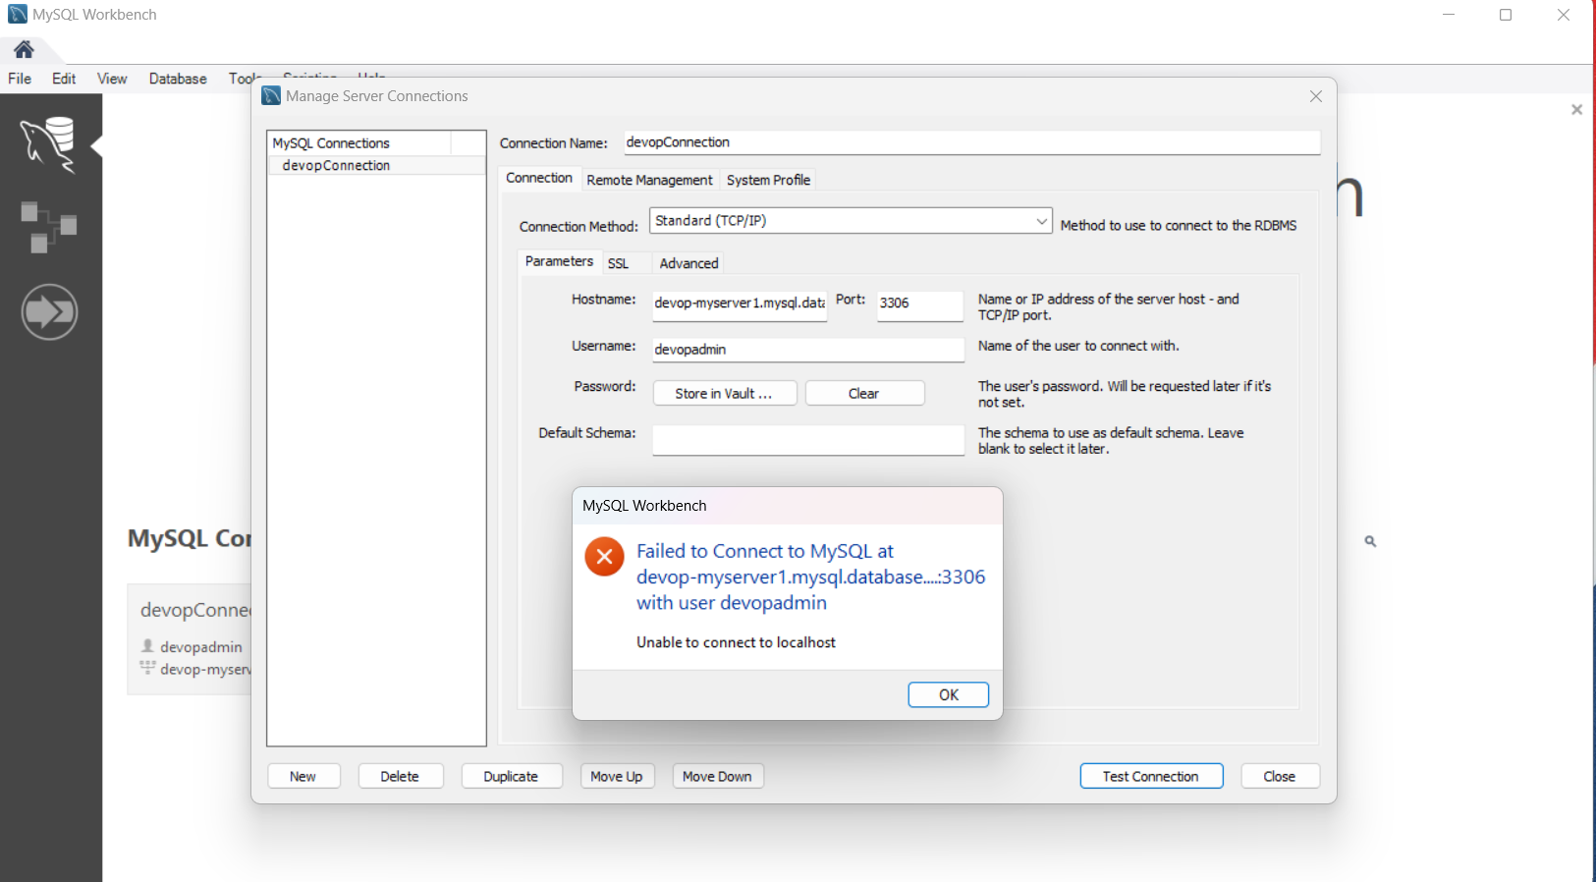Maximize the MySQL Workbench window

1506,15
